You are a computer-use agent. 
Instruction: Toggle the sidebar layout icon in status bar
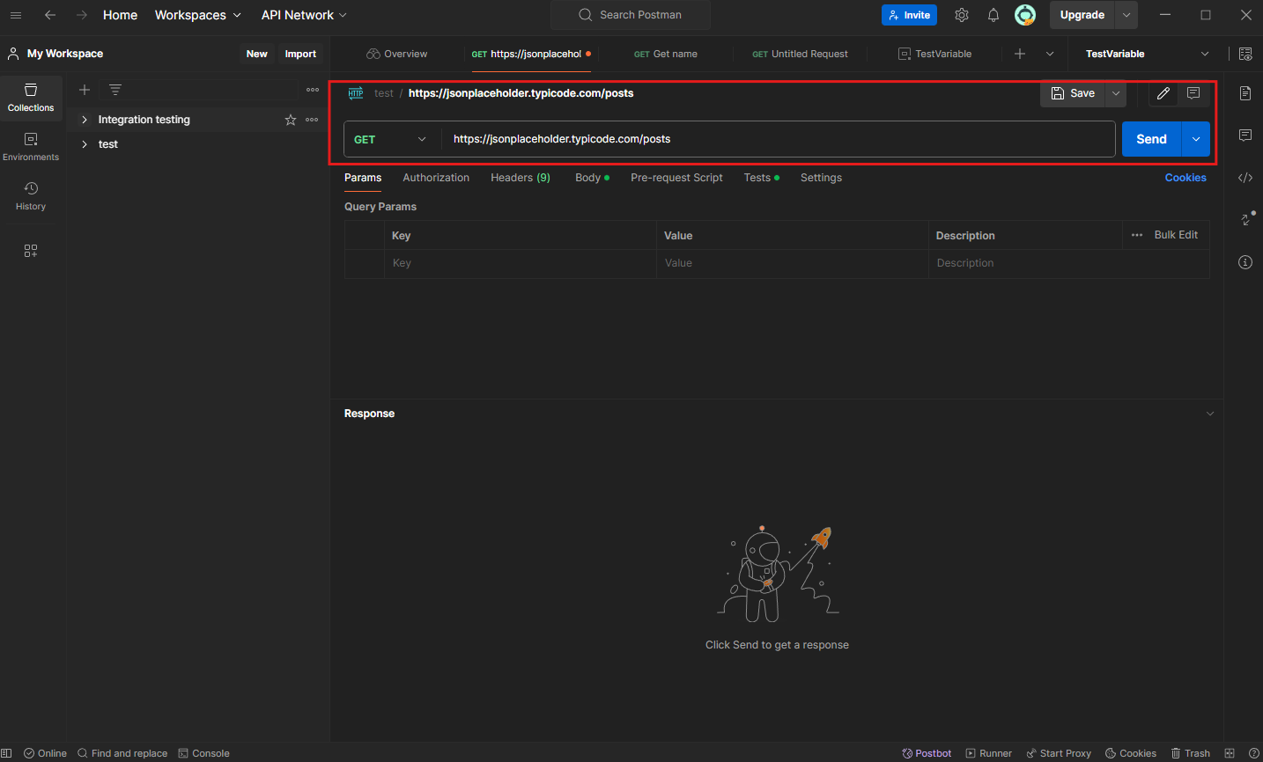[7, 753]
